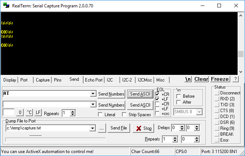Click the DSR (6) status indicator
Screen dimensions: 245x156
[x=217, y=122]
